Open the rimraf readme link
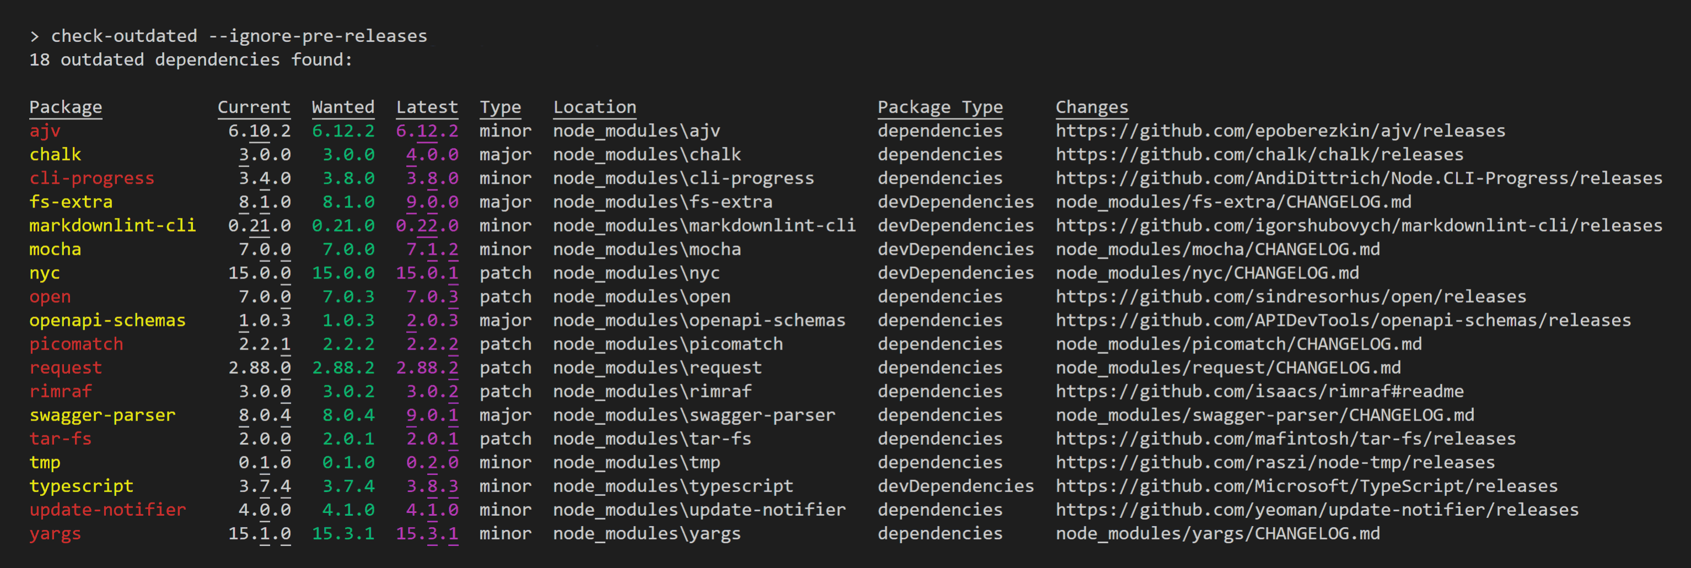1691x568 pixels. point(1259,391)
